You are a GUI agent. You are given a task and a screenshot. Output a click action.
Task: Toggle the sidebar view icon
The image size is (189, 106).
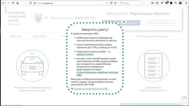(x=157, y=3)
